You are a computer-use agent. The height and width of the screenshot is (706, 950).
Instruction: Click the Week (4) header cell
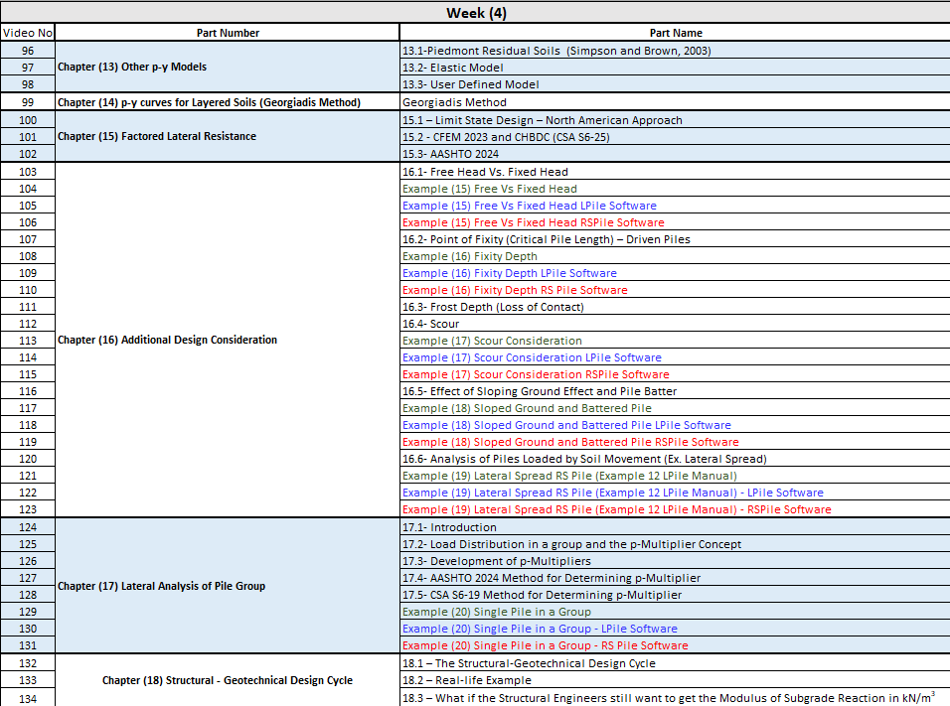tap(475, 12)
